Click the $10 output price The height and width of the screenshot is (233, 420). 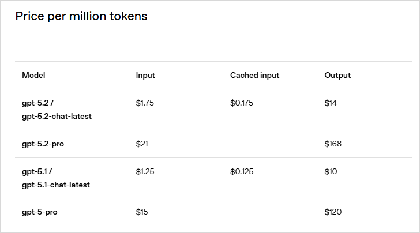[x=331, y=172]
